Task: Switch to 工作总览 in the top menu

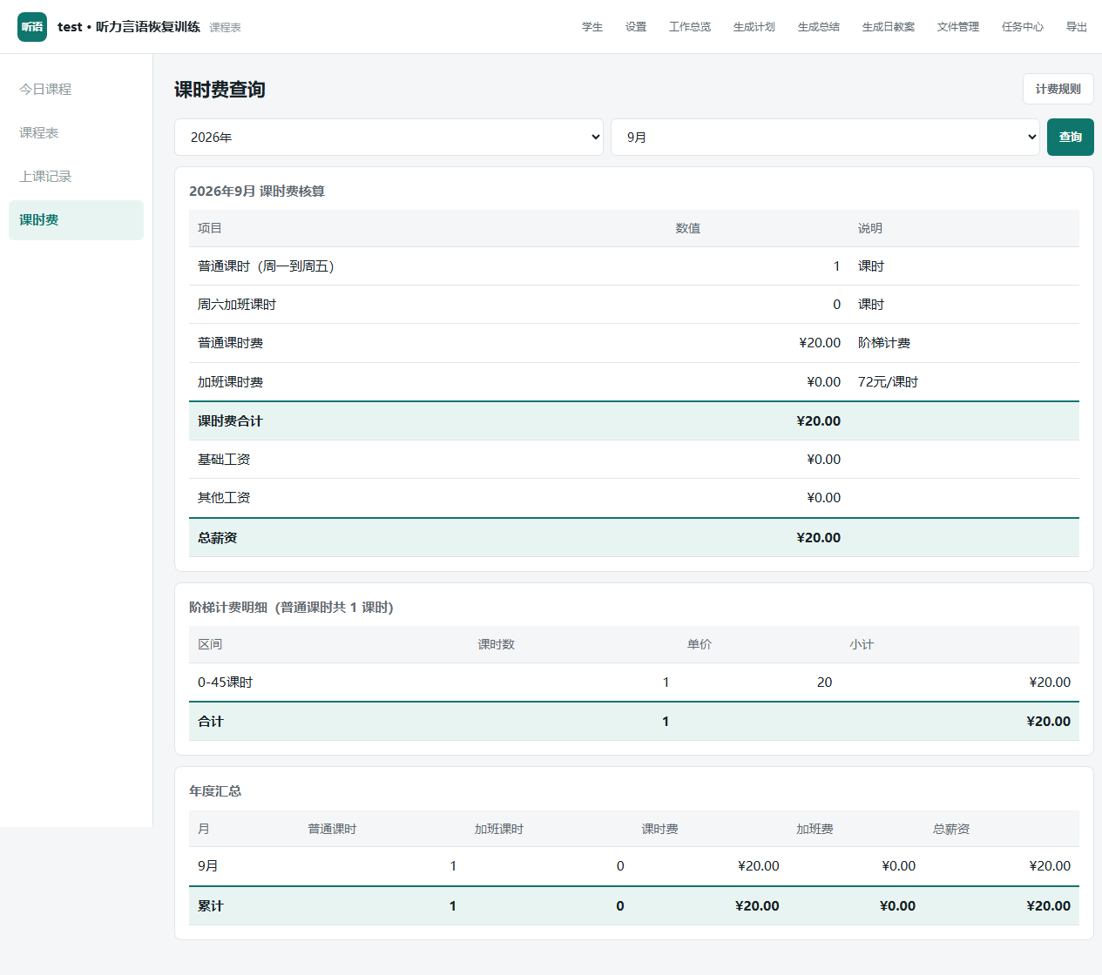Action: (x=690, y=27)
